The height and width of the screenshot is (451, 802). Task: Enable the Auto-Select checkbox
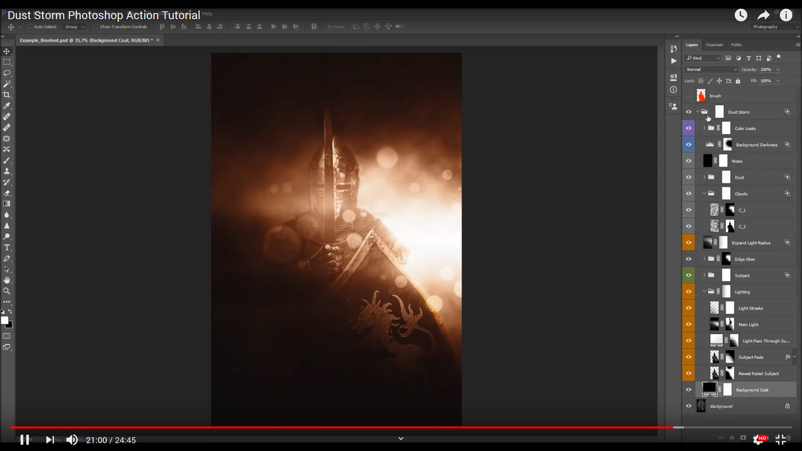click(30, 27)
